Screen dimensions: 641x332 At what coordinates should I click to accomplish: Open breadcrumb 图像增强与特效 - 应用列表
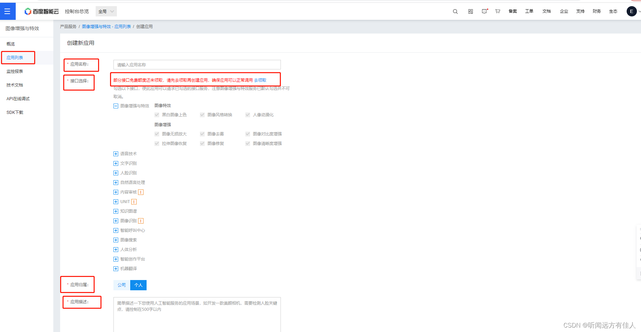106,27
